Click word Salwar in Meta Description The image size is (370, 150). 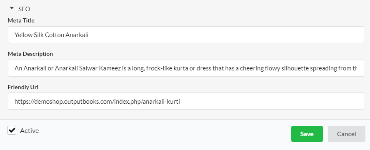tap(88, 68)
